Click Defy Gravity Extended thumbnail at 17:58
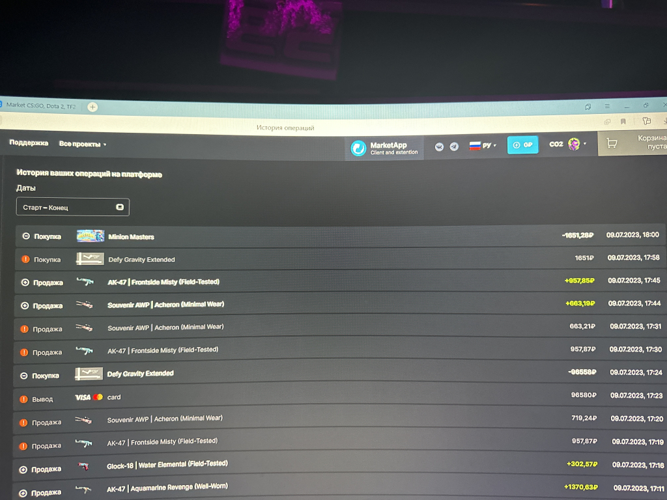Screen dimensions: 667x500 tap(90, 258)
